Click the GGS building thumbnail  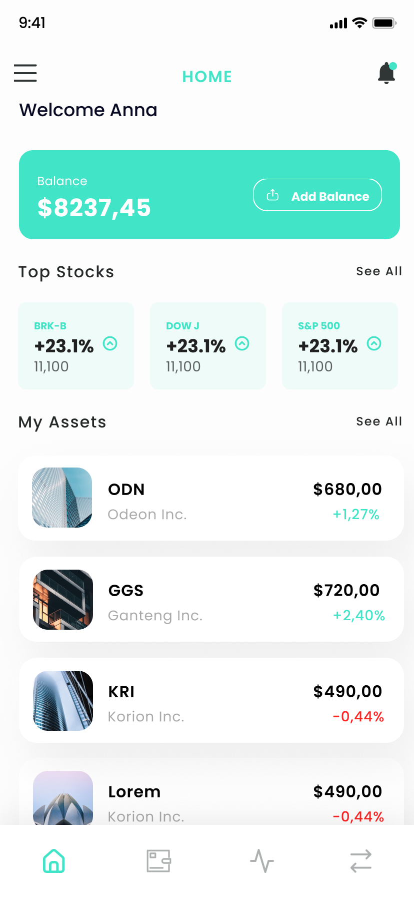pyautogui.click(x=63, y=600)
